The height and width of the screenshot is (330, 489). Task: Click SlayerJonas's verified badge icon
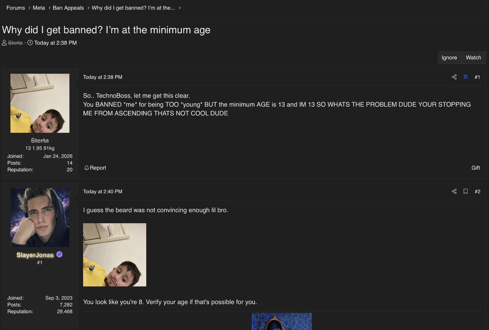60,254
